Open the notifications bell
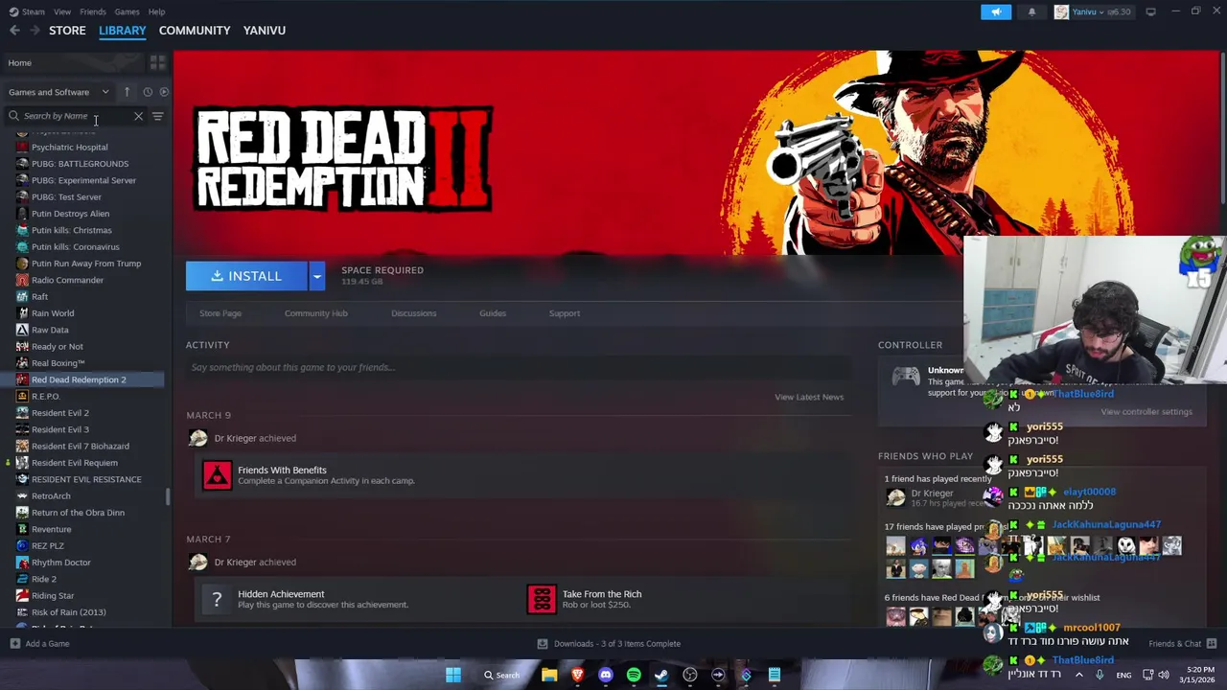This screenshot has width=1227, height=690. [x=1031, y=11]
